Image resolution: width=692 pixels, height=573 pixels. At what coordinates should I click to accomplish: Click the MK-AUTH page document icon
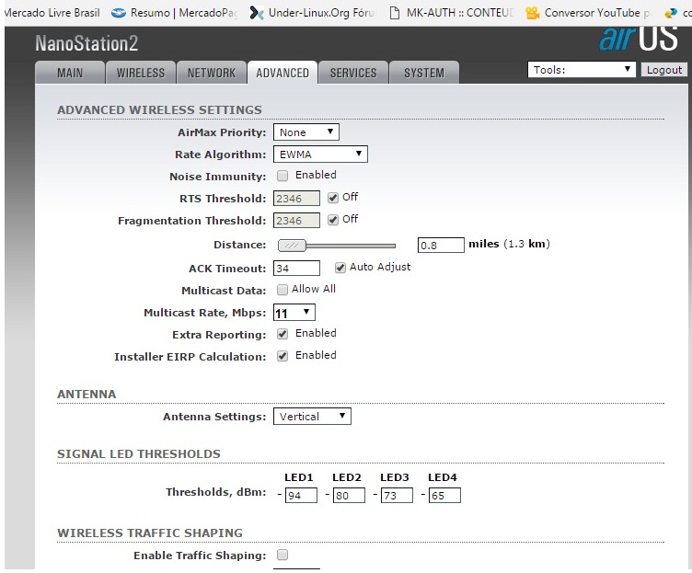[395, 13]
